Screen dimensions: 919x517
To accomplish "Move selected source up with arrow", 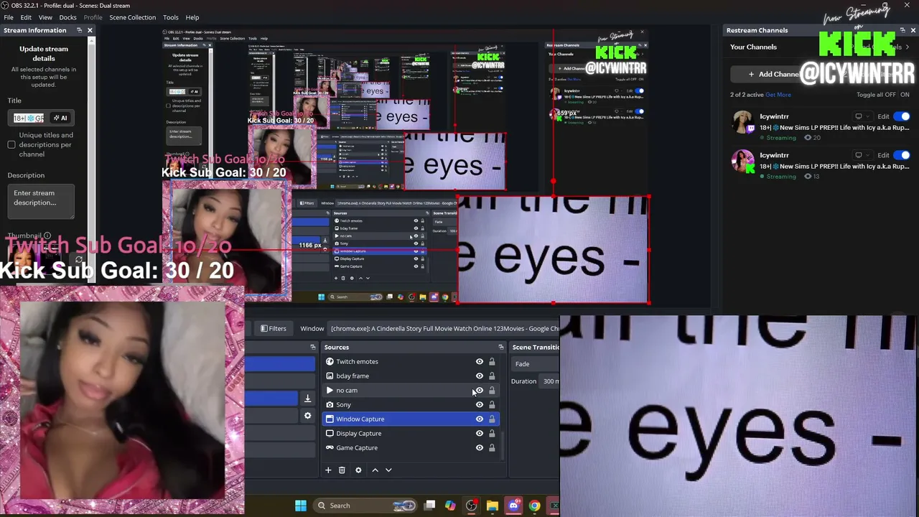I will (375, 470).
